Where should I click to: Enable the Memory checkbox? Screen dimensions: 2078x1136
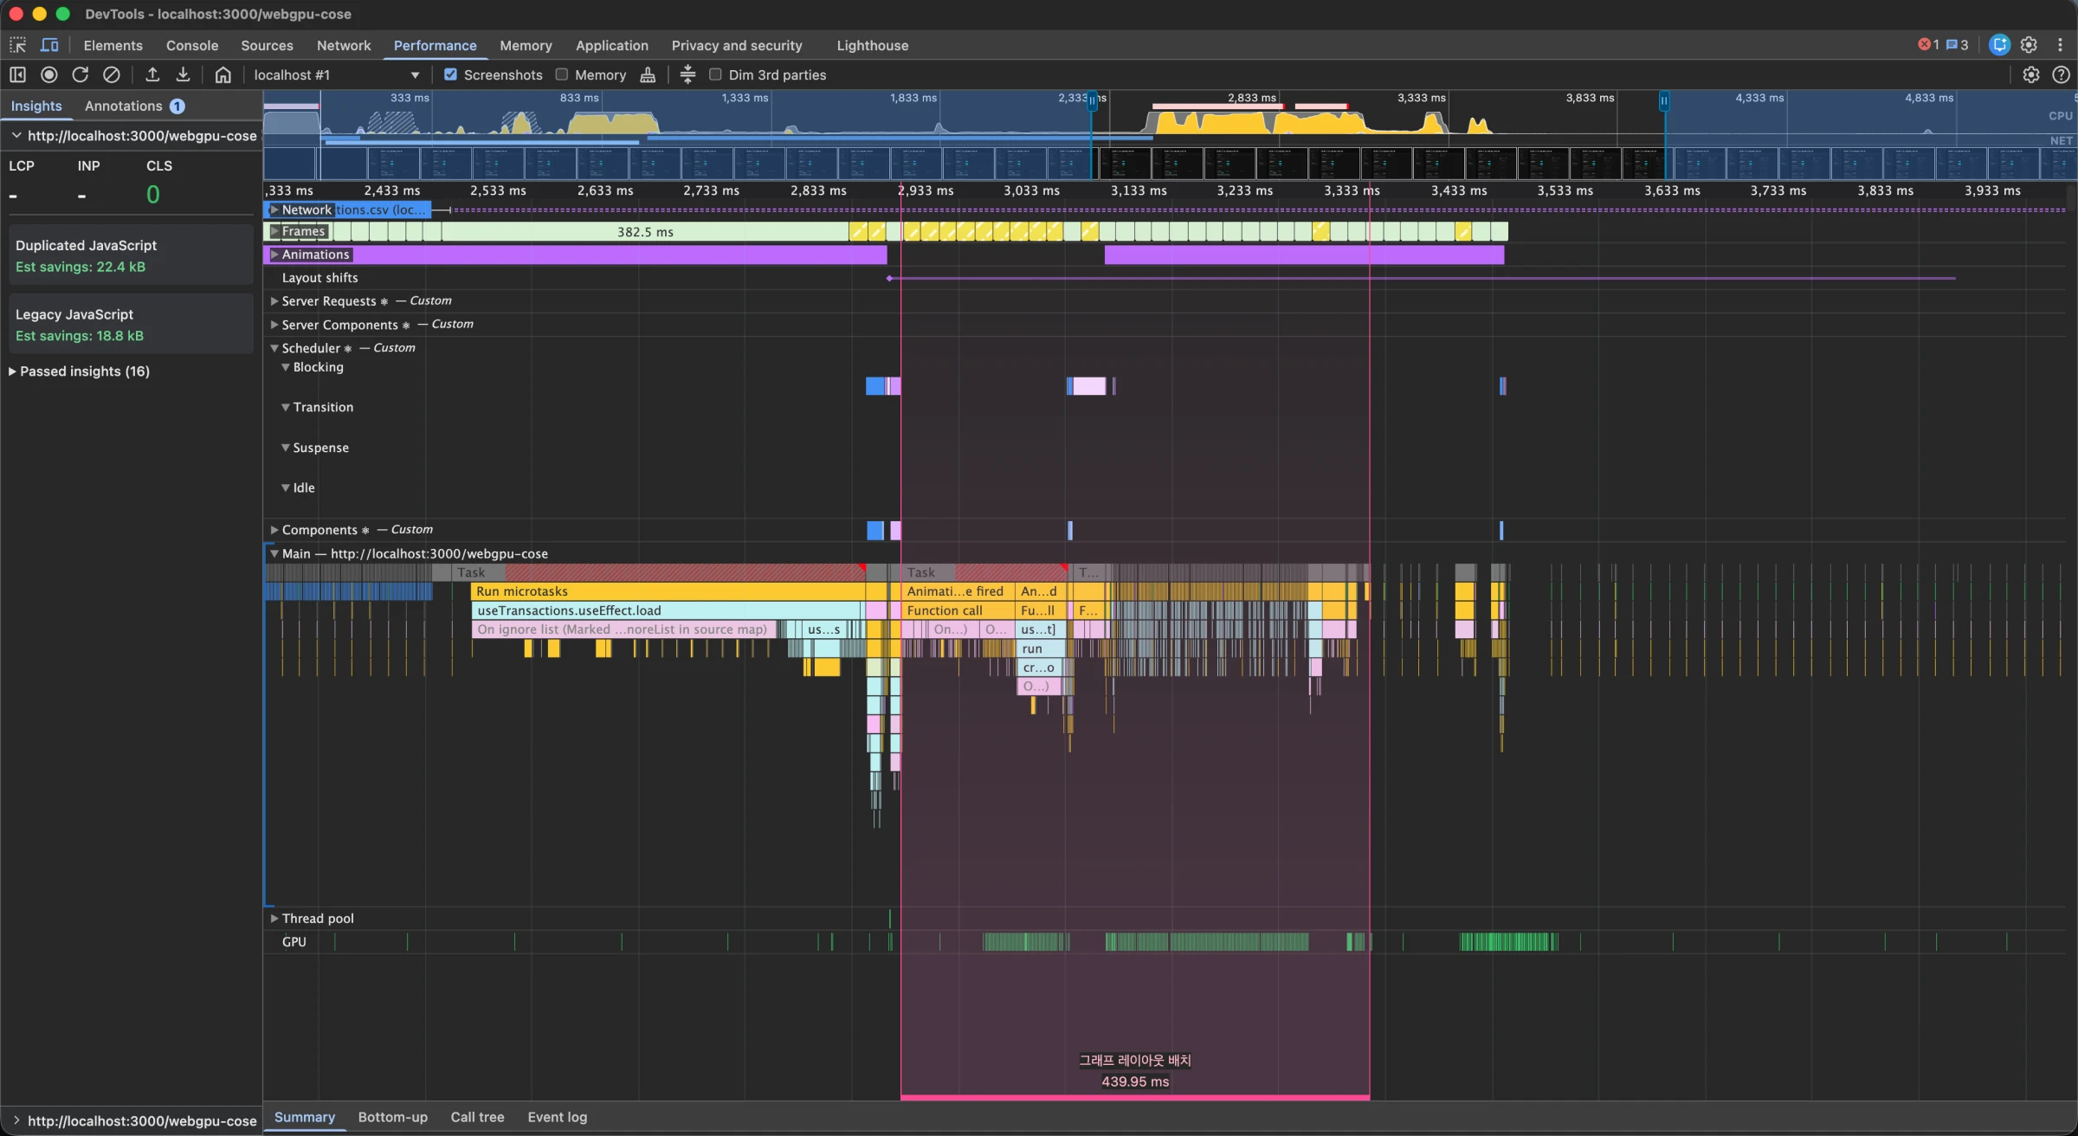click(562, 75)
